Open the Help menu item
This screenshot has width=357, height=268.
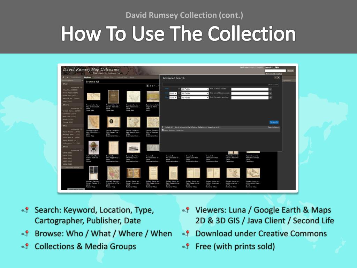click(x=132, y=77)
